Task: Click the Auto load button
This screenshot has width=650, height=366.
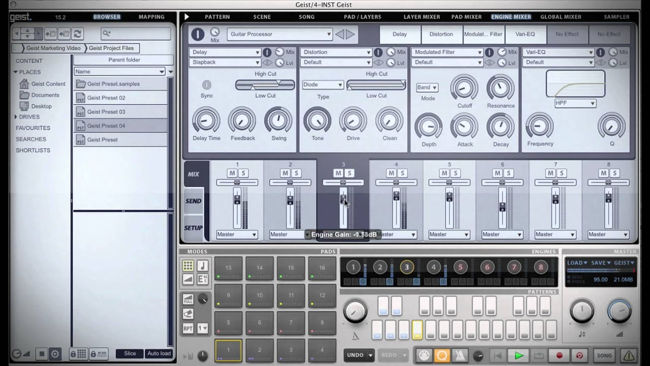Action: pyautogui.click(x=159, y=353)
